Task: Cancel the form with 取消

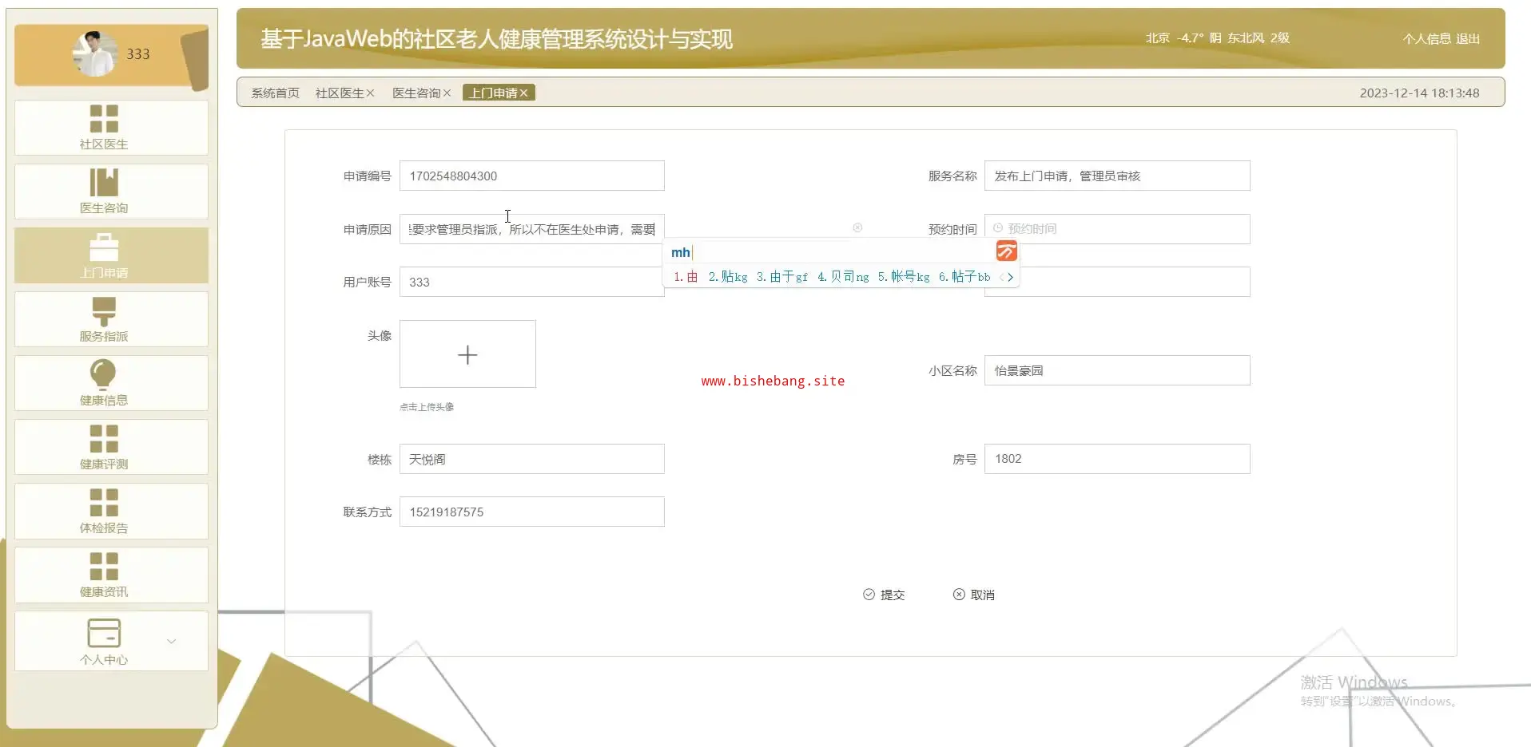Action: 974,595
